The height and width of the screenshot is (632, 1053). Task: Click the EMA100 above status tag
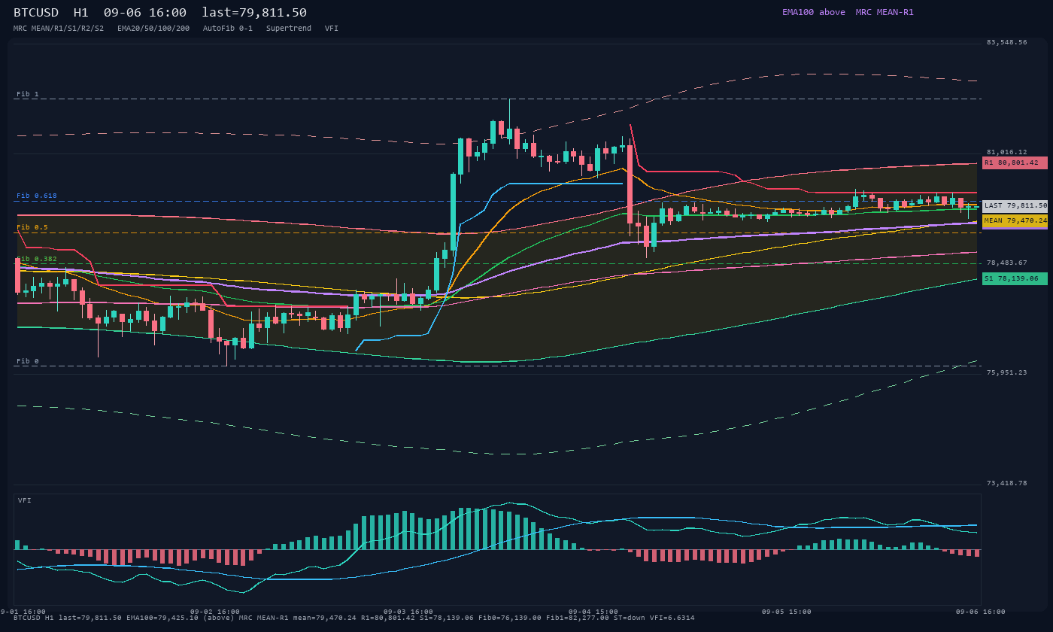(x=814, y=12)
